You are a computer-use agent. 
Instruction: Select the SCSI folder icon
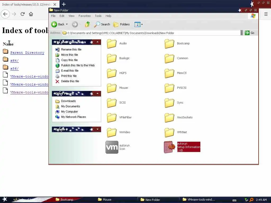pos(112,103)
